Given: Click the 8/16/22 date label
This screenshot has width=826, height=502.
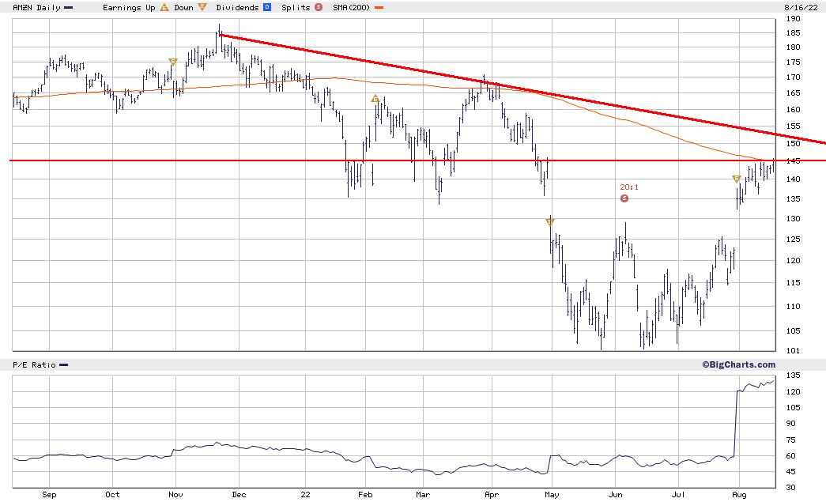Looking at the screenshot, I should coord(801,8).
